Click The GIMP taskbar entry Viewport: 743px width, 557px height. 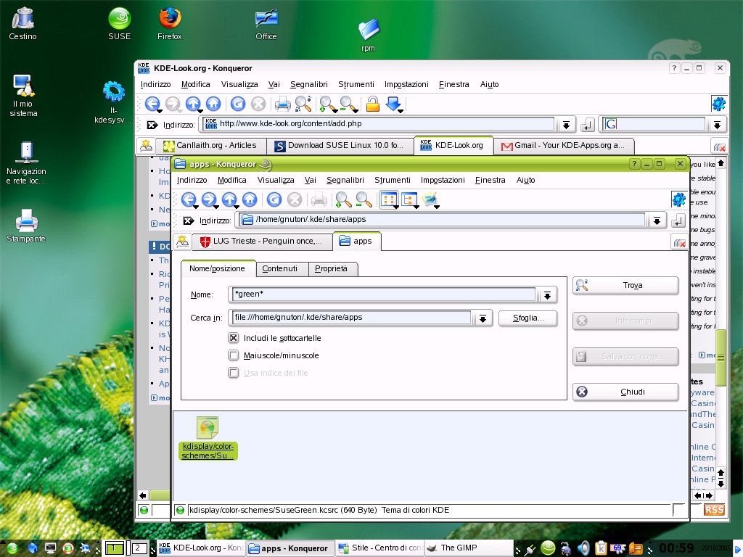469,548
